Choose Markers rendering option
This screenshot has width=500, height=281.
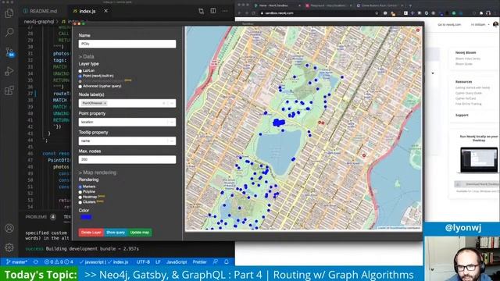[x=80, y=187]
